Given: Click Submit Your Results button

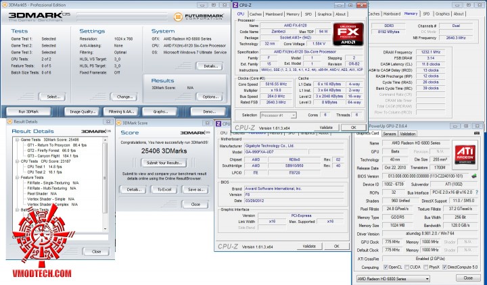Looking at the screenshot, I should coord(164,163).
